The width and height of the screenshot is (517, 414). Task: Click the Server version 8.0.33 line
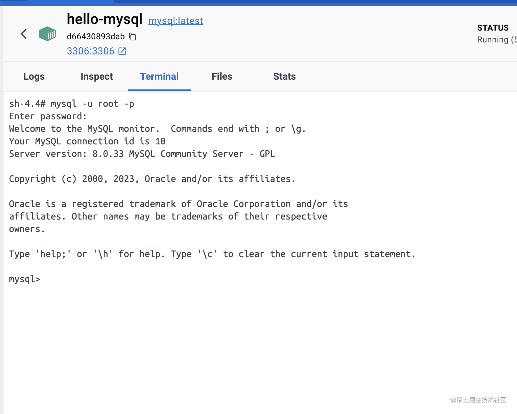click(142, 154)
